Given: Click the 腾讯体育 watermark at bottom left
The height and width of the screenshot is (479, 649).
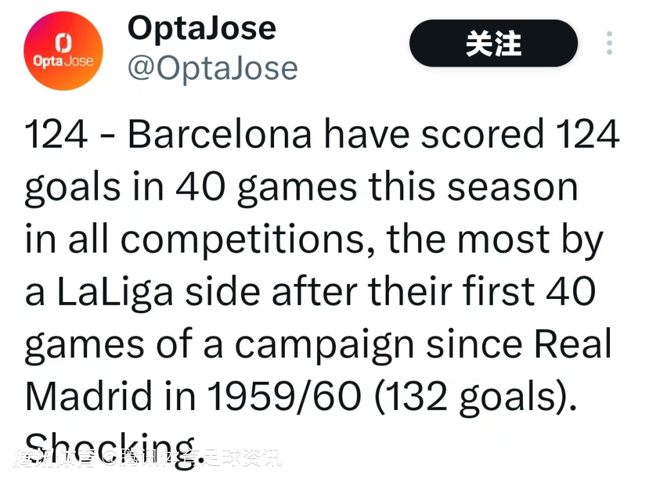Looking at the screenshot, I should click(x=55, y=459).
